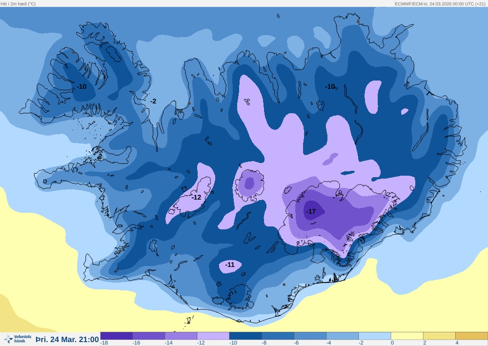This screenshot has height=346, width=488.
Task: Click the '0' legend scale label
Action: click(x=392, y=343)
